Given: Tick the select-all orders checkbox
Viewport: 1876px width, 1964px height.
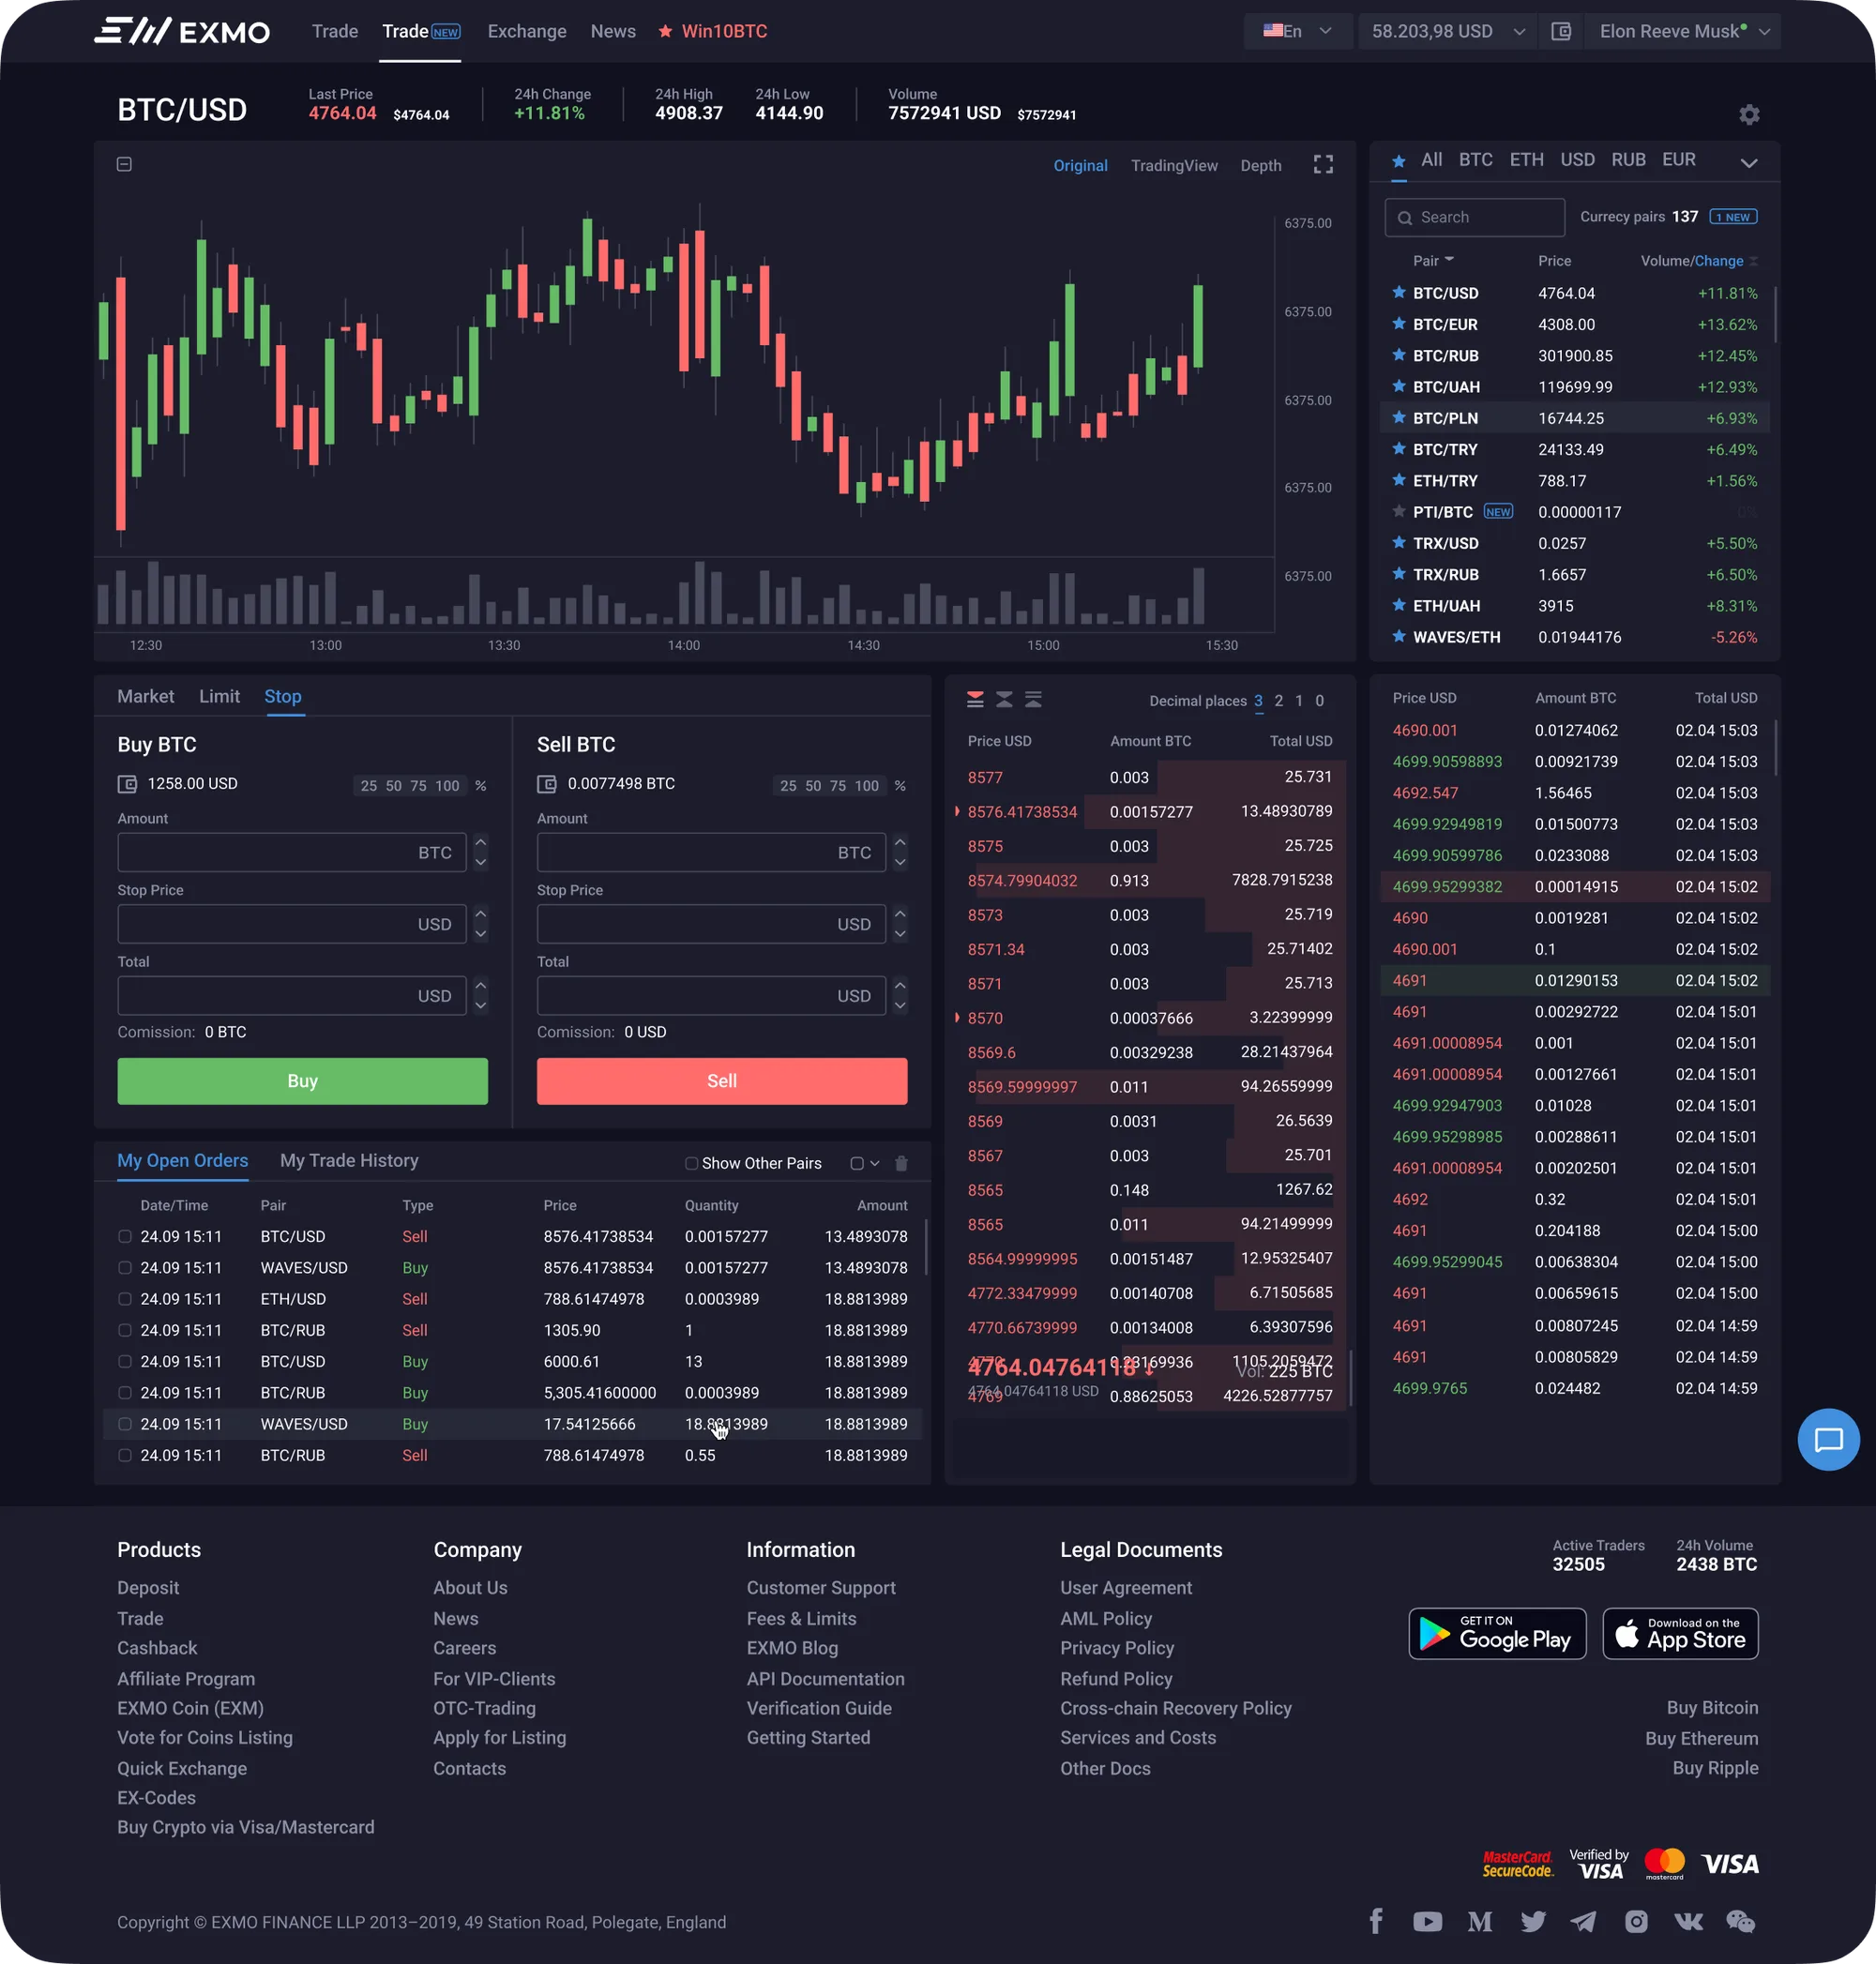Looking at the screenshot, I should [x=857, y=1163].
